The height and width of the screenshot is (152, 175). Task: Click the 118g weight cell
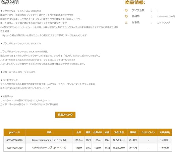[x=107, y=140]
